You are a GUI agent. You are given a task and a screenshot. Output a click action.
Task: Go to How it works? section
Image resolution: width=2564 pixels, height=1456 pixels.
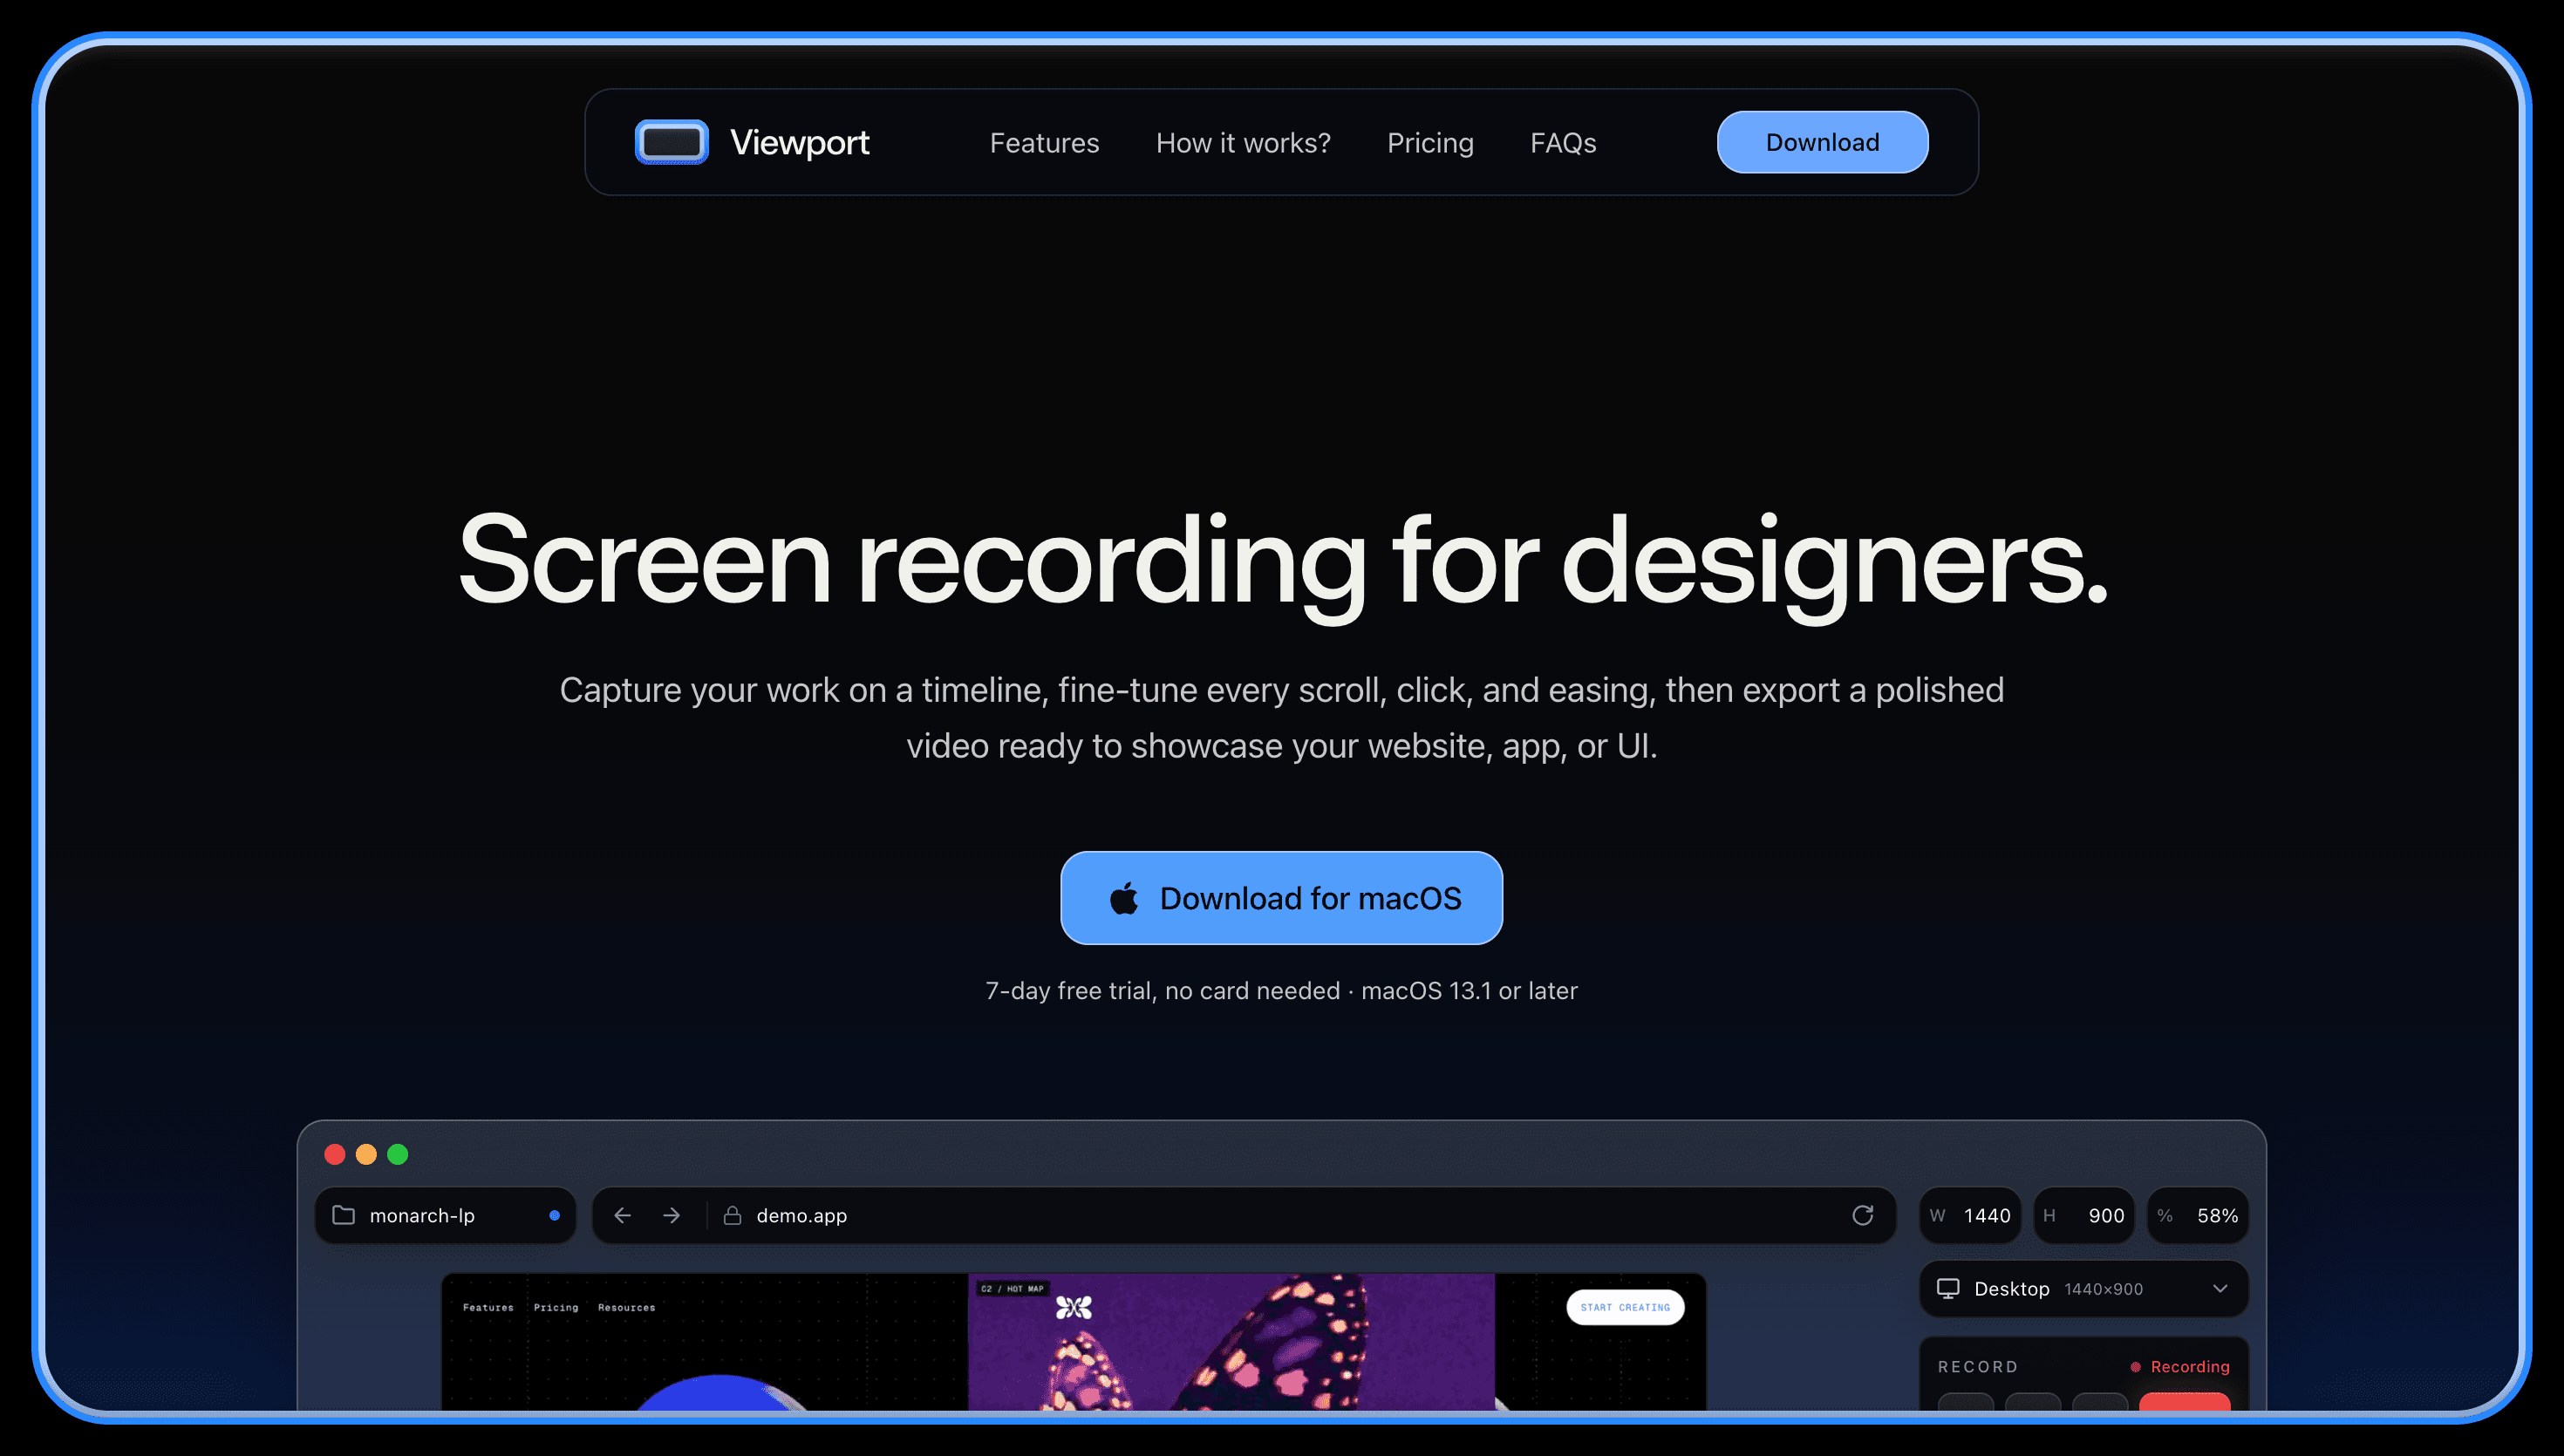[x=1243, y=143]
